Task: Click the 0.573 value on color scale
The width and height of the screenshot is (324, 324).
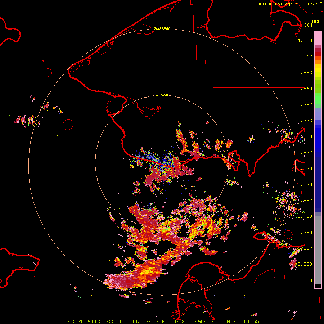Action: [305, 168]
